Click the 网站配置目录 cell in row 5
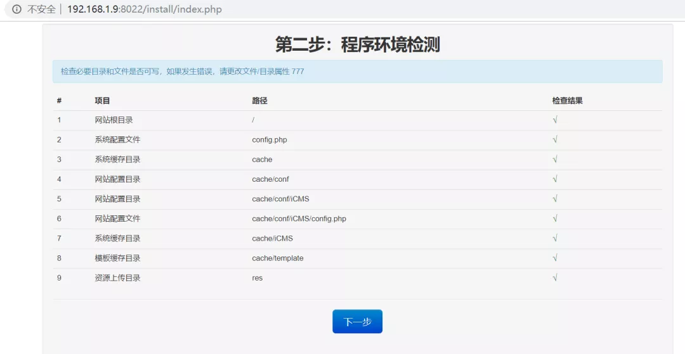 pyautogui.click(x=117, y=199)
